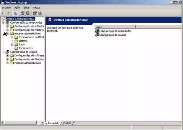Toggle the show/hide console tree icon
The image size is (183, 130).
point(16,13)
